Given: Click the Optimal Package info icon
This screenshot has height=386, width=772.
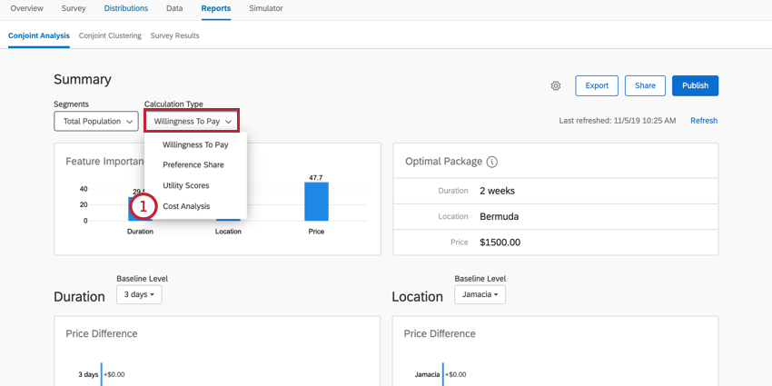Looking at the screenshot, I should 492,162.
